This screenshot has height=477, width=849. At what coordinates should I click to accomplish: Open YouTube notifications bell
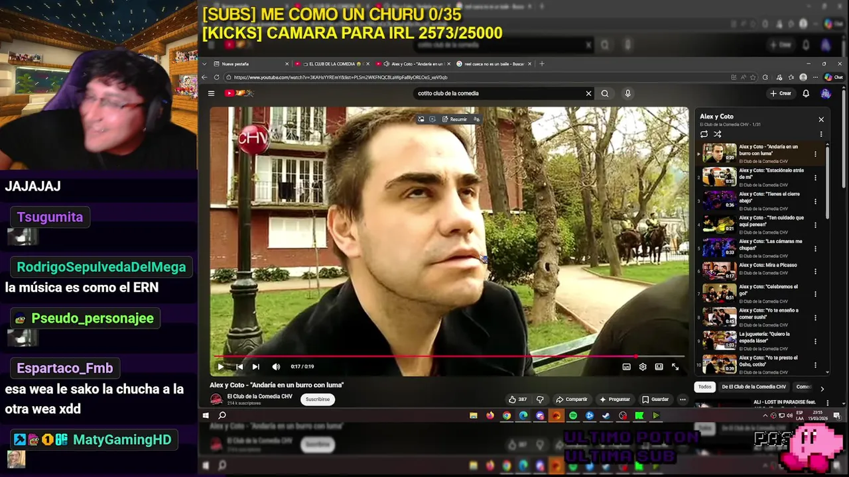(806, 93)
